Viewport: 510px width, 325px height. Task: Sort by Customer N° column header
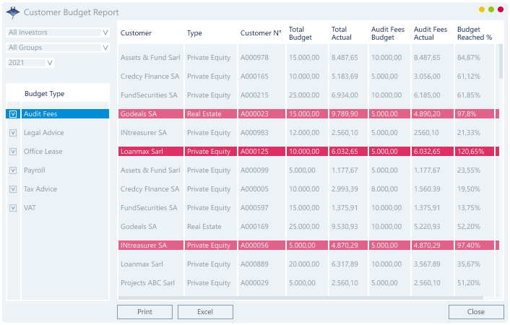(x=261, y=32)
